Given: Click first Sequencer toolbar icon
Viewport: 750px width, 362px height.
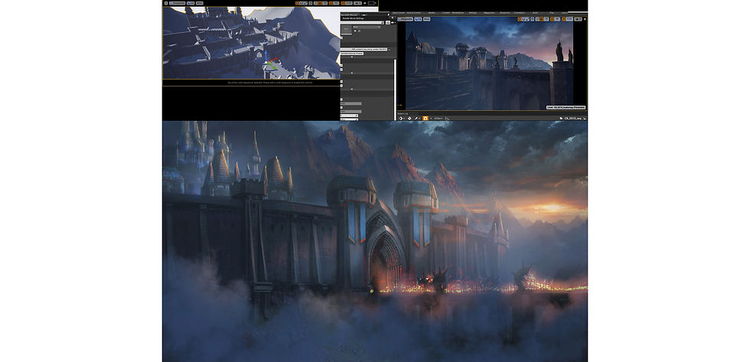Looking at the screenshot, I should [x=401, y=118].
